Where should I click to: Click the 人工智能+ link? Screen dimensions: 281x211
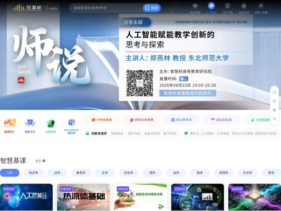tap(208, 134)
